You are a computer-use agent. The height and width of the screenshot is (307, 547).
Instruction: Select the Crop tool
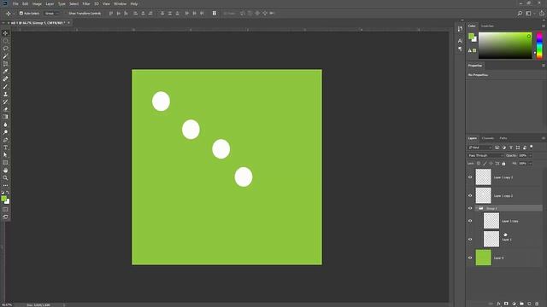pos(5,64)
